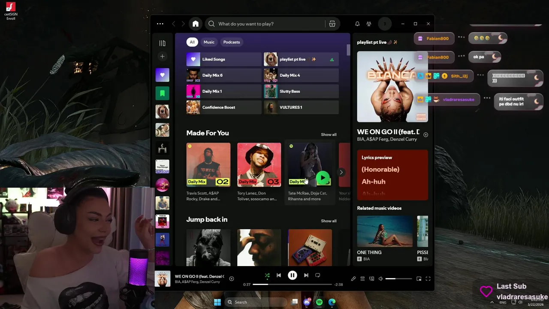Screen dimensions: 549x309
Task: Open the ONE THING music video
Action: pos(385,231)
